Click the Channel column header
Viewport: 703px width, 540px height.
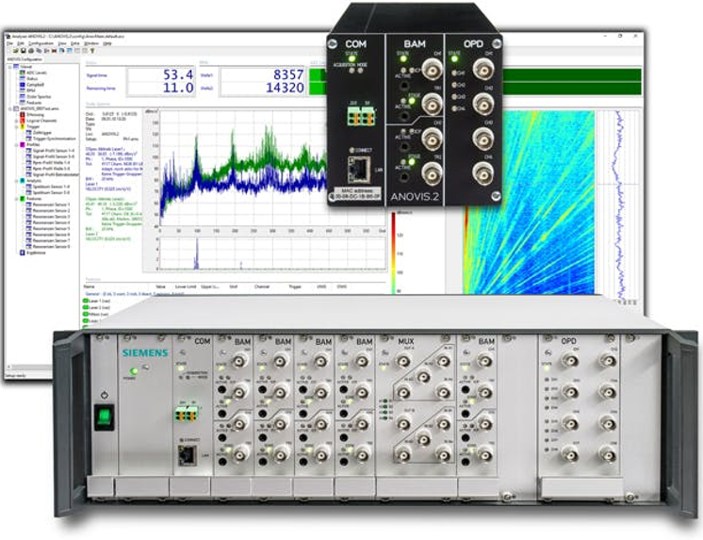pos(261,286)
